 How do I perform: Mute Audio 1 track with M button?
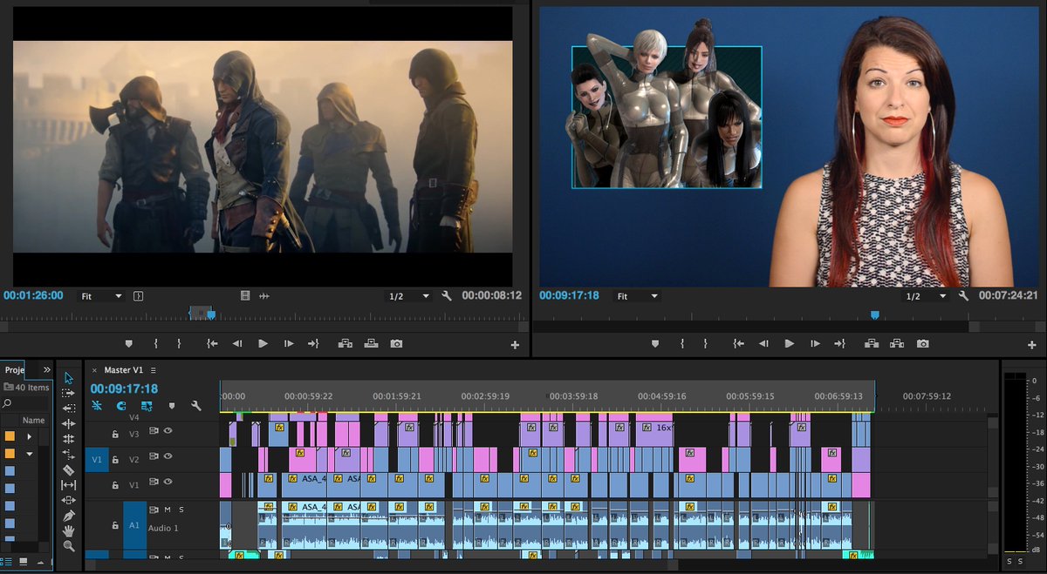(x=167, y=510)
